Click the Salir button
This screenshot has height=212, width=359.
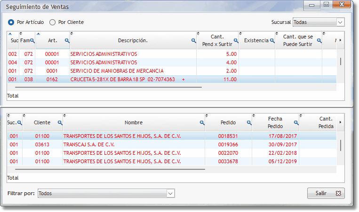click(326, 193)
